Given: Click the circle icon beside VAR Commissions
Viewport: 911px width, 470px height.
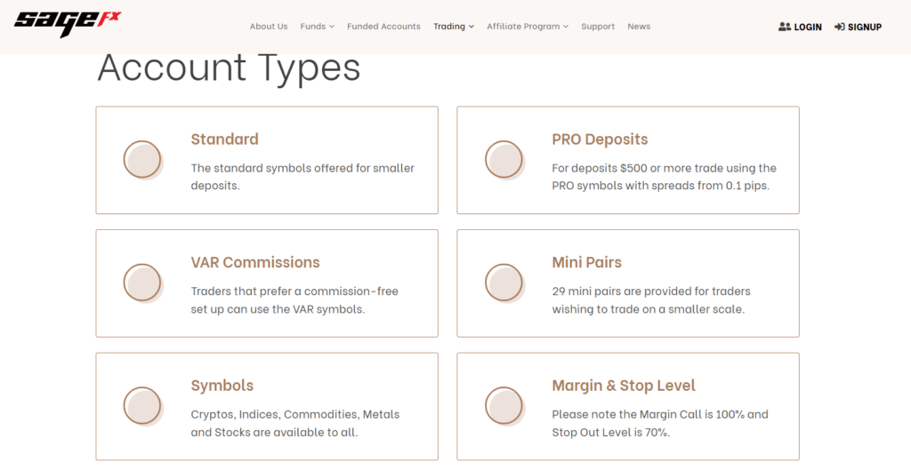Looking at the screenshot, I should (x=142, y=283).
